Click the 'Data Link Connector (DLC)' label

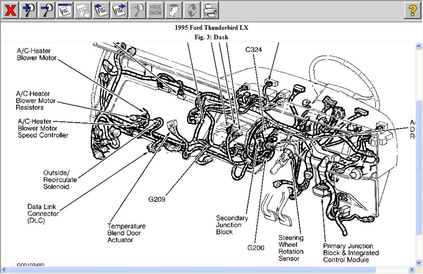(43, 214)
